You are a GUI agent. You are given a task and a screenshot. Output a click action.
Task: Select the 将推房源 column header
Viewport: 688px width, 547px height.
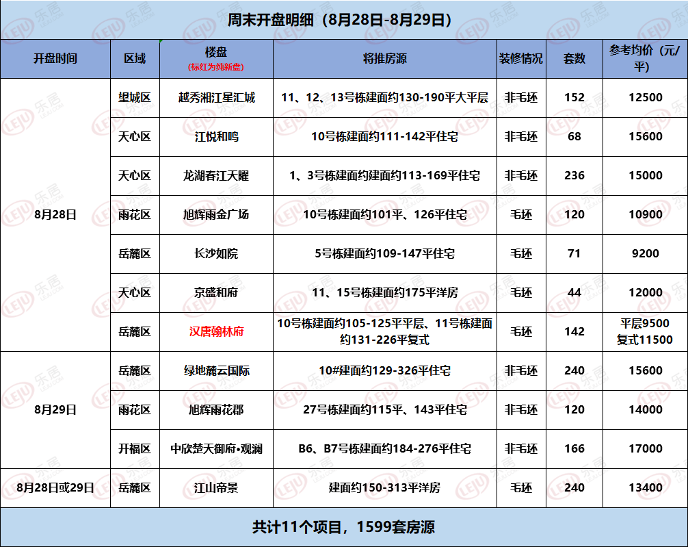[385, 58]
